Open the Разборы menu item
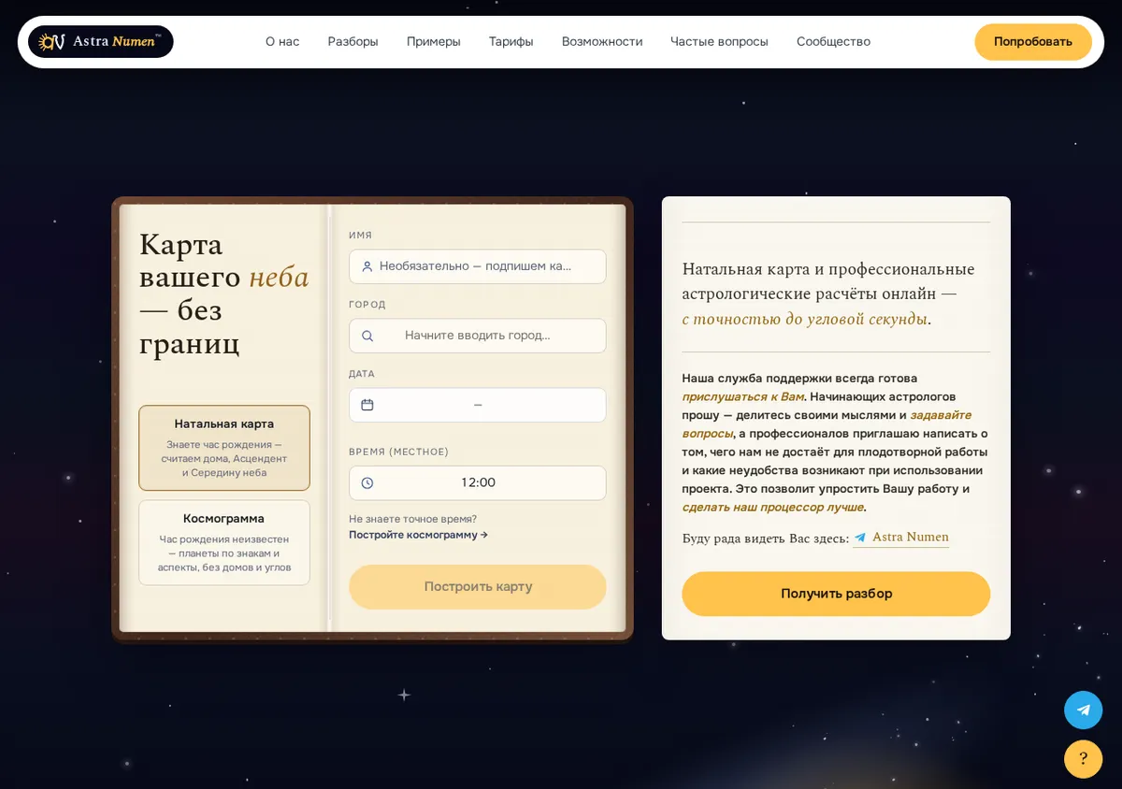This screenshot has height=789, width=1122. coord(352,41)
